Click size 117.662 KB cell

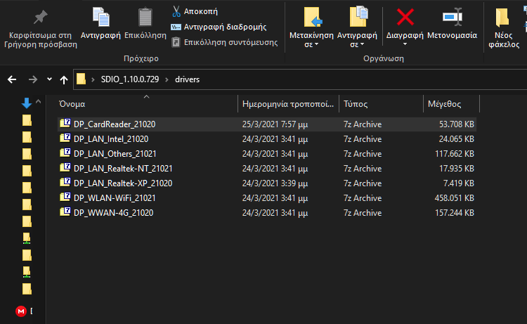[455, 154]
